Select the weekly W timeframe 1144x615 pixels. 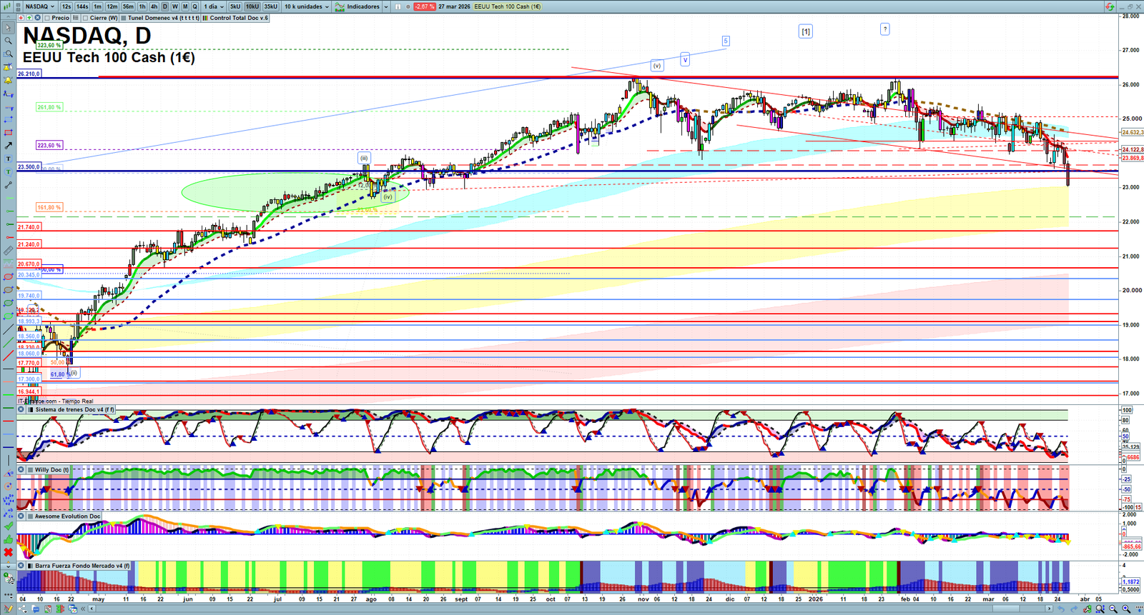click(x=174, y=6)
